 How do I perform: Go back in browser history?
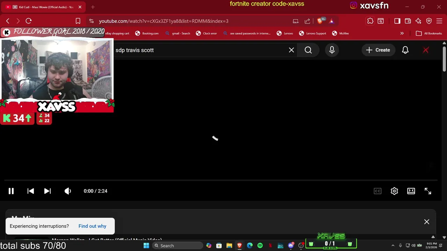tap(8, 21)
